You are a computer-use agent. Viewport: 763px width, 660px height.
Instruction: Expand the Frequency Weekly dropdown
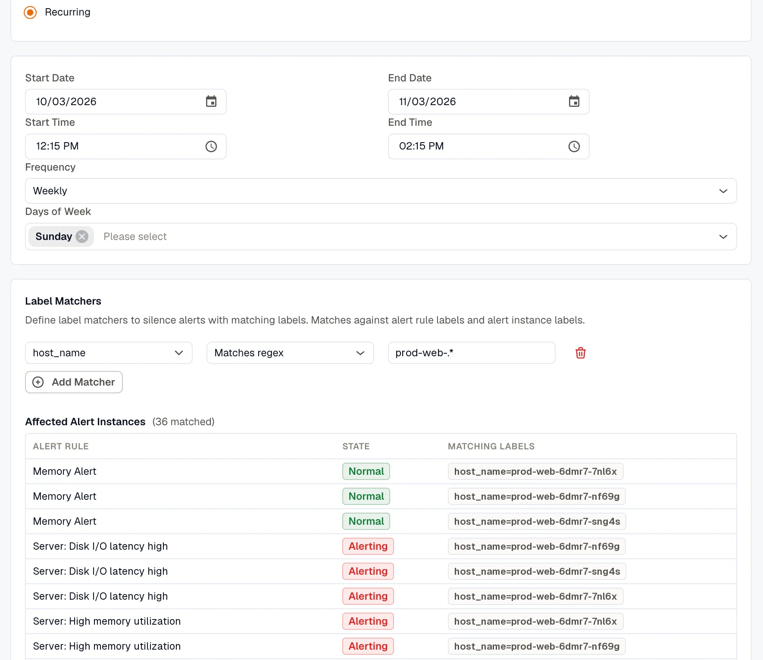[x=381, y=191]
